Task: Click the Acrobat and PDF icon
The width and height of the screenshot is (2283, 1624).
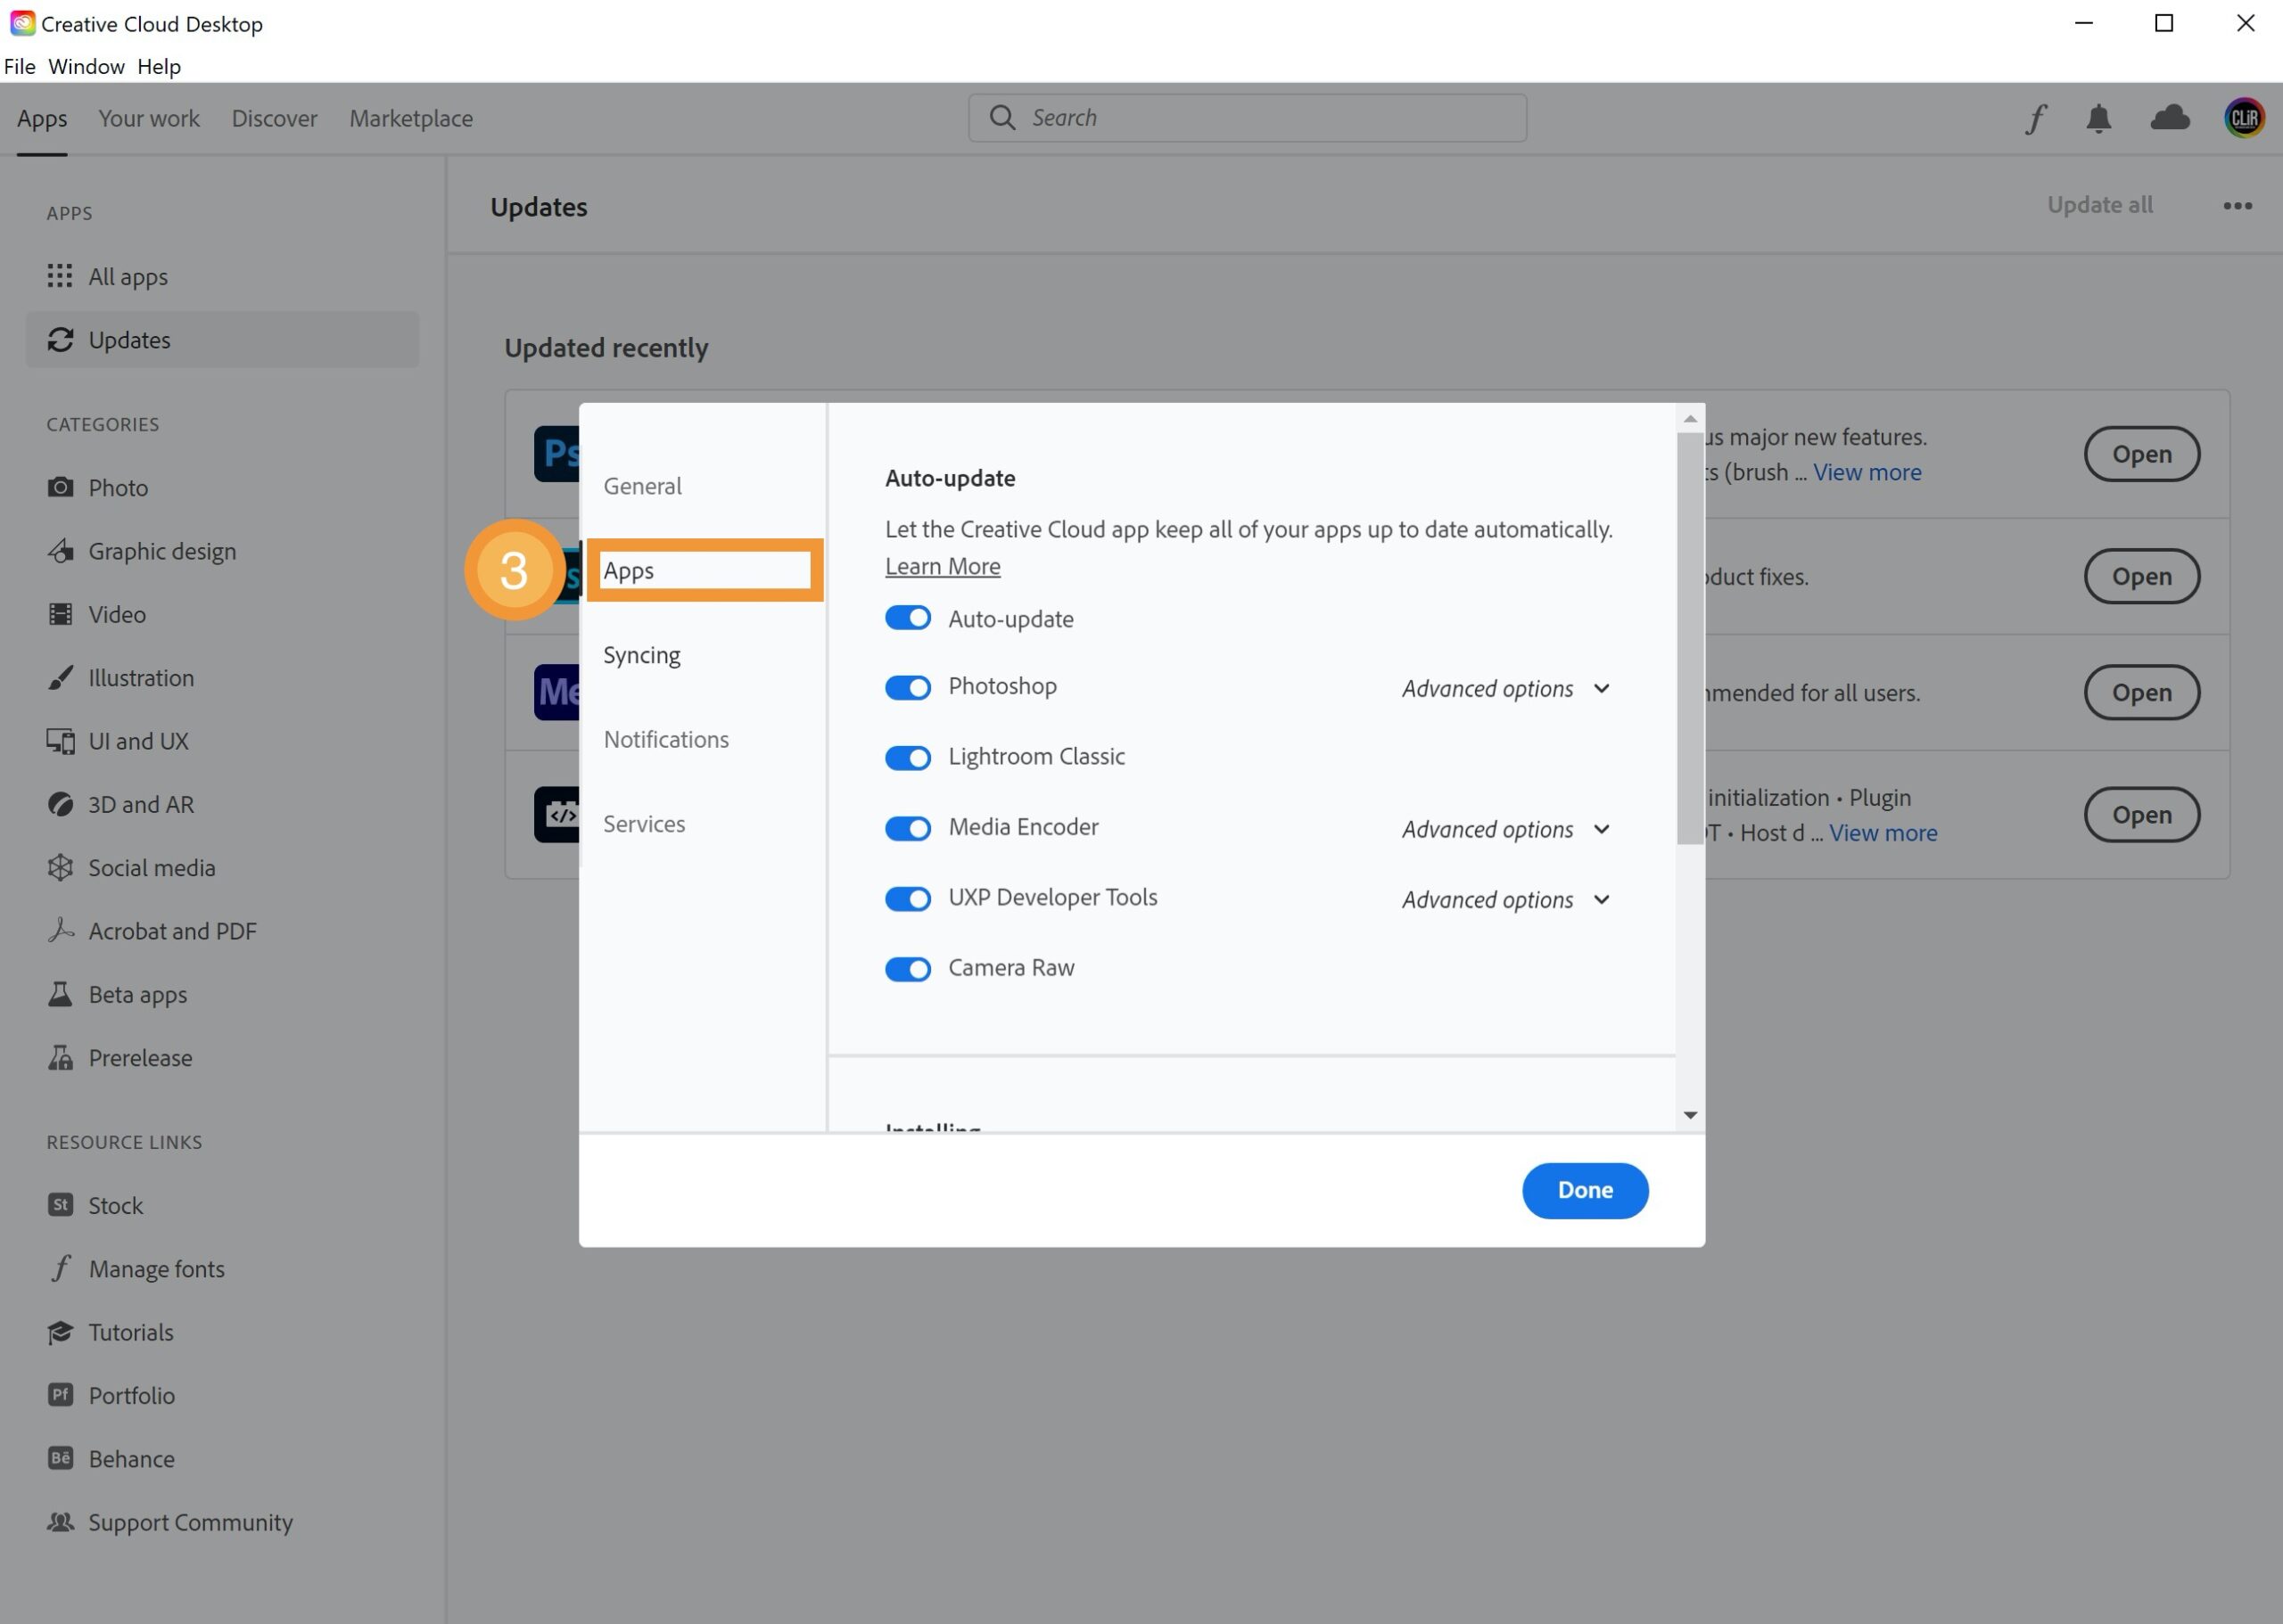Action: click(60, 931)
